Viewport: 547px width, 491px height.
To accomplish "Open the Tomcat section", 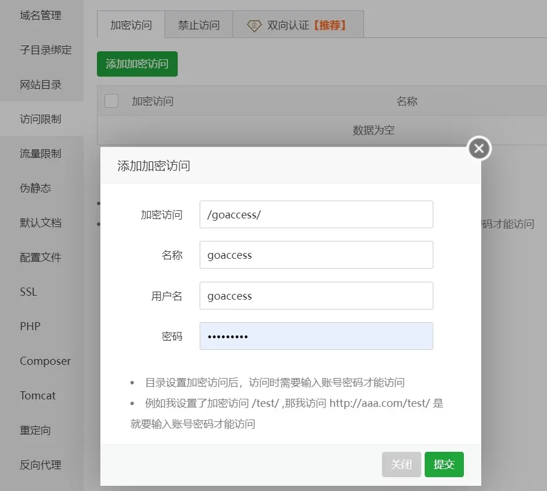I will 37,396.
